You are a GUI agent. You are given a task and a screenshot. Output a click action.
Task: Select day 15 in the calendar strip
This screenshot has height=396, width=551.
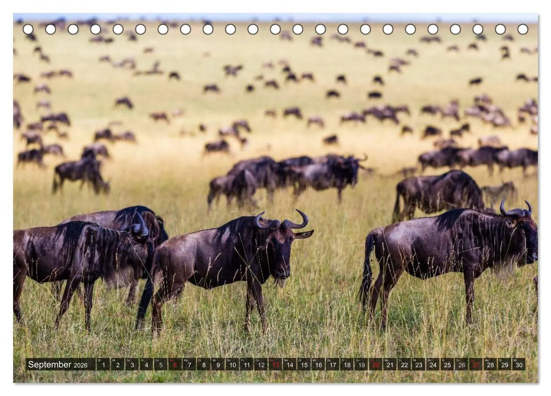tap(304, 364)
